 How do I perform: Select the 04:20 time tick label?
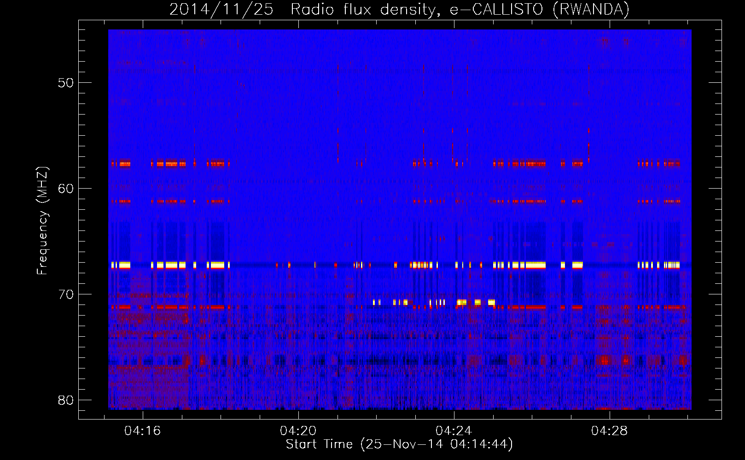click(x=298, y=431)
